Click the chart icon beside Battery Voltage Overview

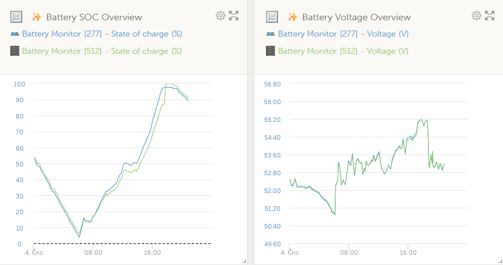pyautogui.click(x=272, y=17)
